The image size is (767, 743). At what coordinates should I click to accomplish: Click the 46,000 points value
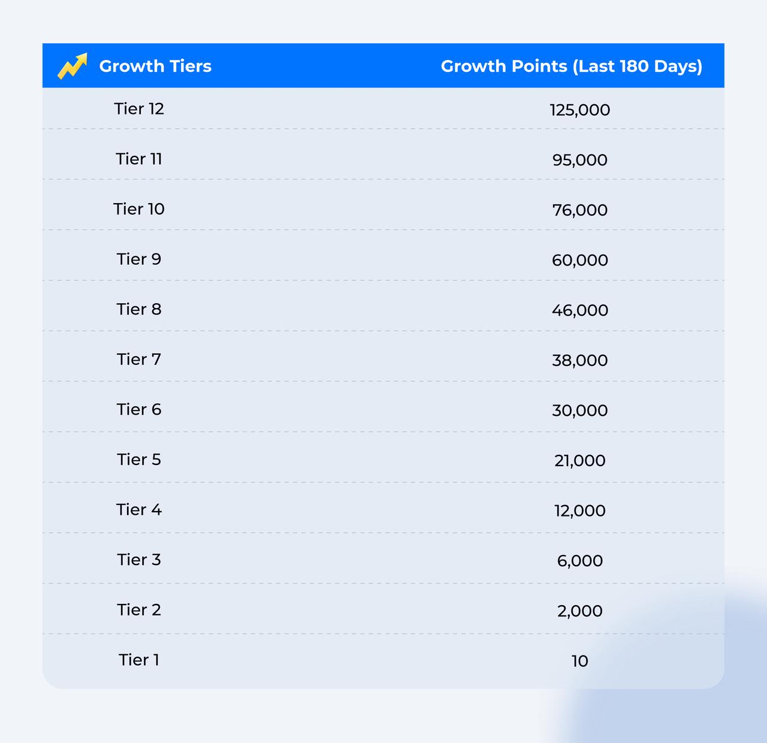(x=579, y=310)
